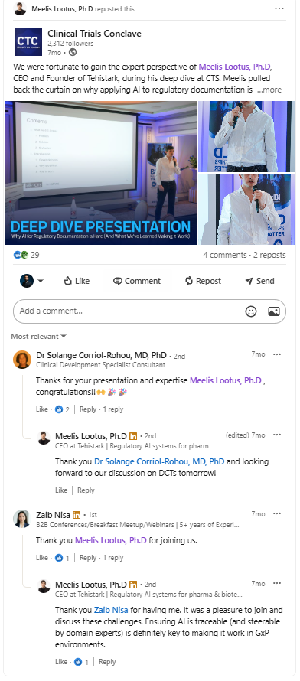Viewport: 300px width, 681px height.
Task: Open Meelis Lootus mention in Dr Solange's comment
Action: pyautogui.click(x=226, y=380)
